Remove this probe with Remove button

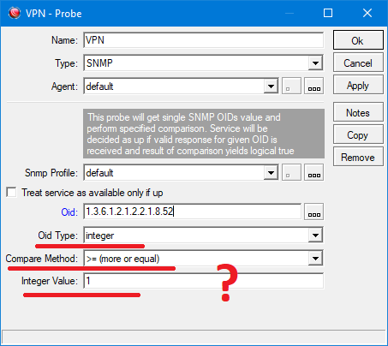[358, 157]
